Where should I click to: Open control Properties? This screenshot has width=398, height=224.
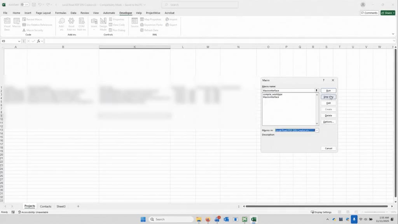tap(117, 19)
